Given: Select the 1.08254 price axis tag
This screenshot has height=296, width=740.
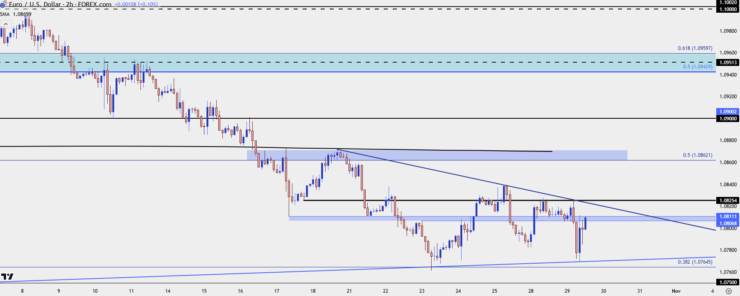Looking at the screenshot, I should tap(728, 201).
